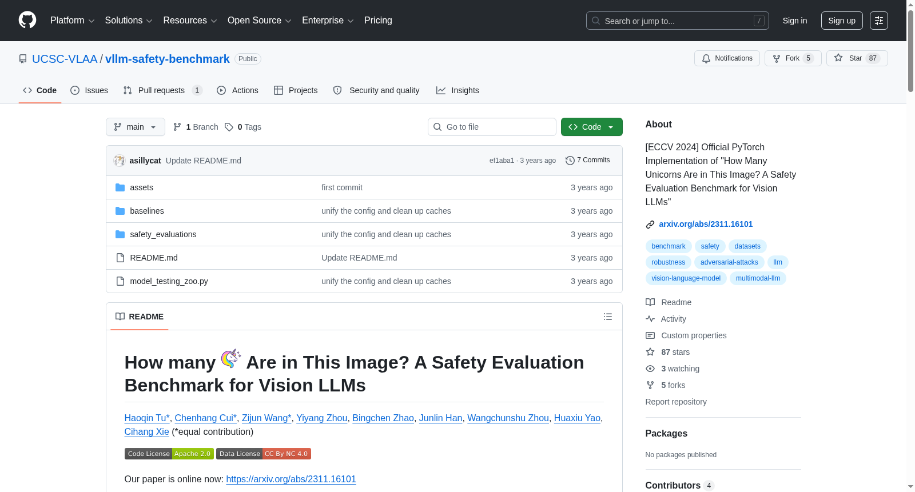Click the branch icon beside 1 Branch
The width and height of the screenshot is (915, 492).
coord(177,127)
